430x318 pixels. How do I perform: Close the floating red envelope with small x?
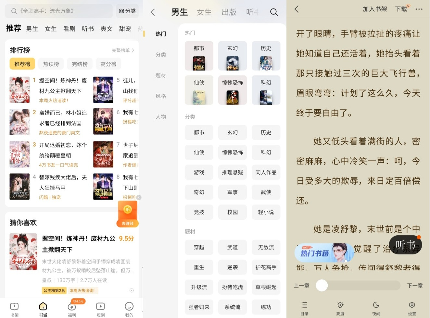(x=139, y=197)
